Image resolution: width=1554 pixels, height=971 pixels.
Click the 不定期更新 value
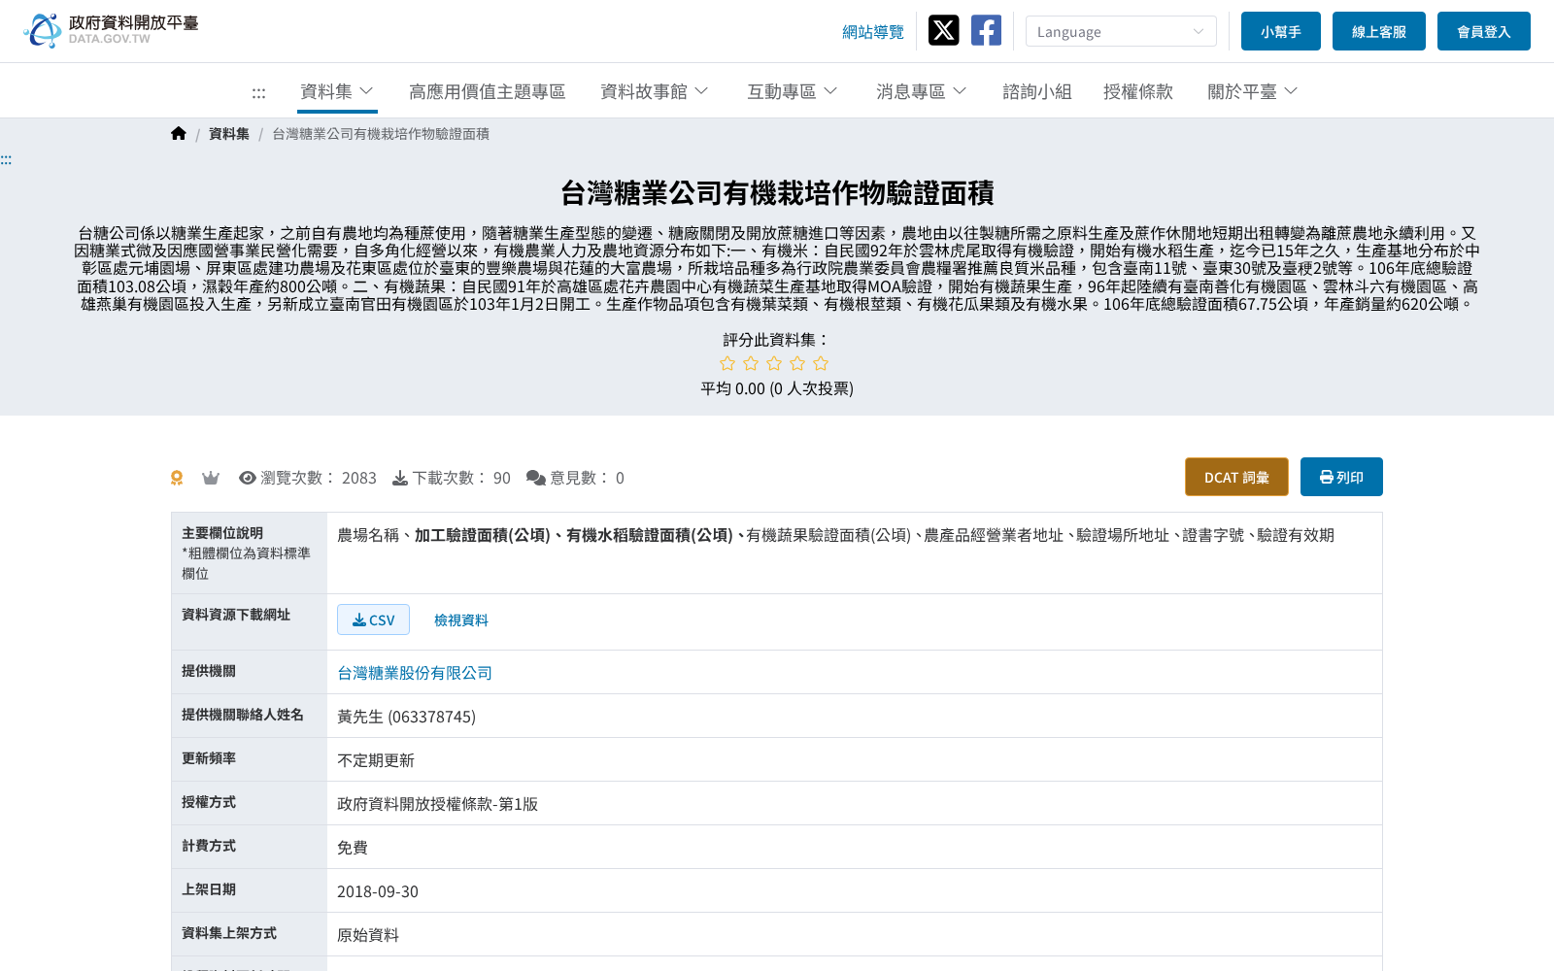376,760
